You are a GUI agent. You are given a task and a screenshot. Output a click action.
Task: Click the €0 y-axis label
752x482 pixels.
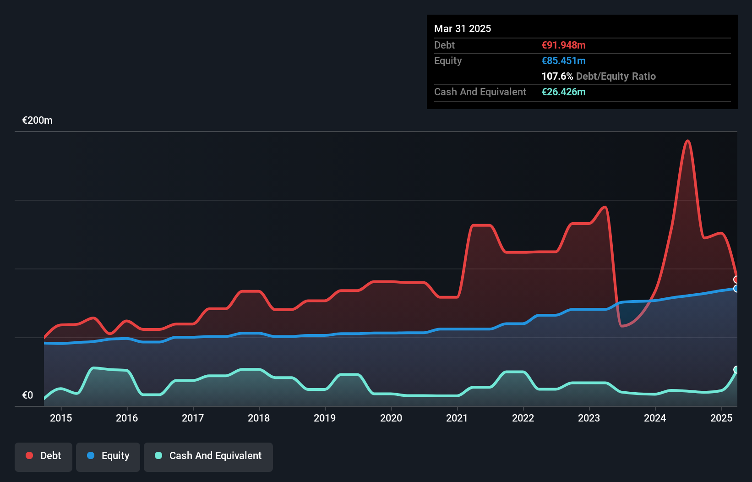click(x=28, y=395)
